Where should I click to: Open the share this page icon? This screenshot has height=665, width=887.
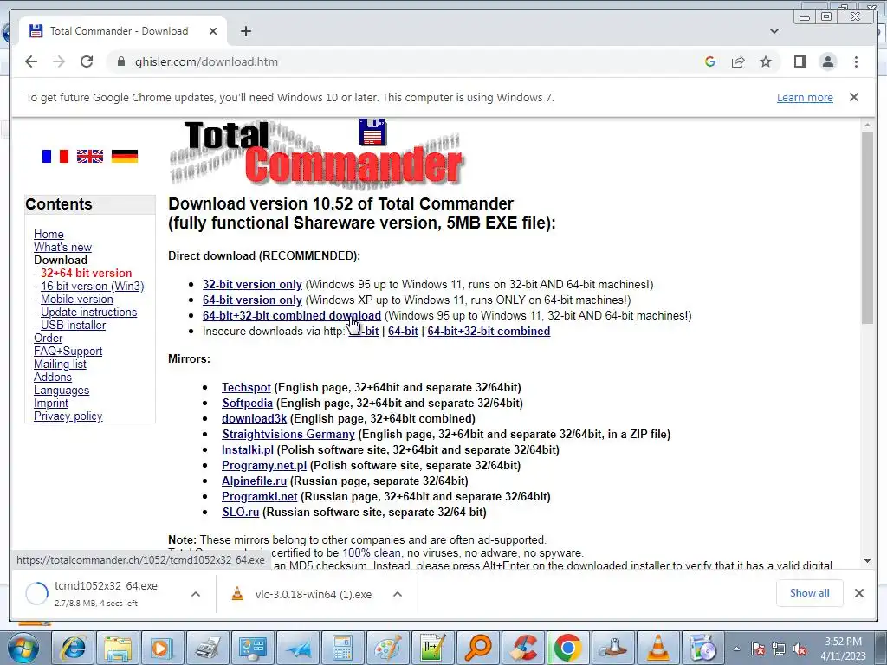pyautogui.click(x=738, y=61)
